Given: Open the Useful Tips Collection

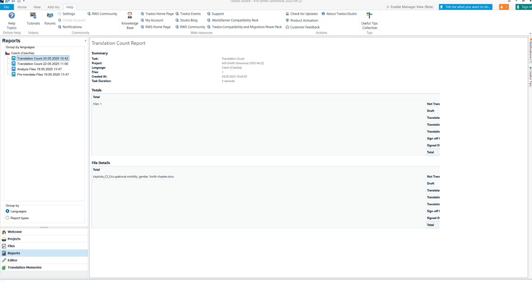Looking at the screenshot, I should (x=369, y=20).
